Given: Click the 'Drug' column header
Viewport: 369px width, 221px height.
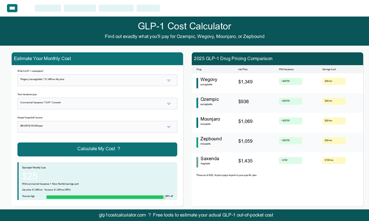Looking at the screenshot, I should (199, 69).
